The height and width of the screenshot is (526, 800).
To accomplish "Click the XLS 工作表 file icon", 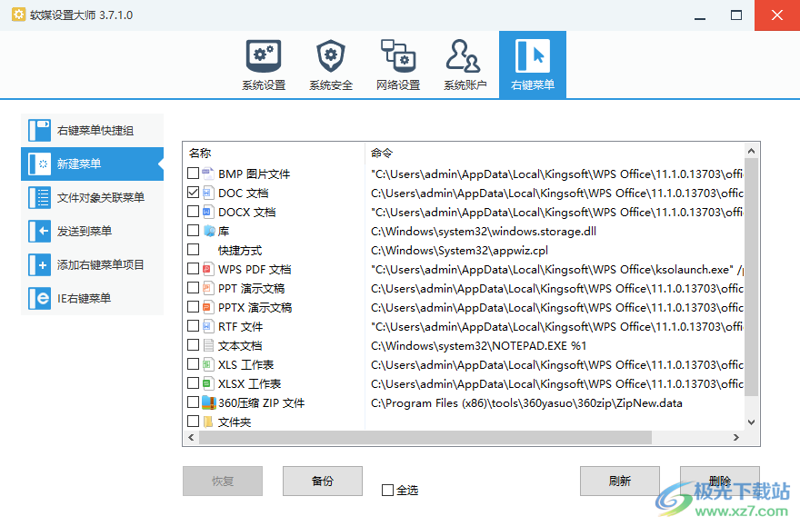I will click(x=208, y=364).
